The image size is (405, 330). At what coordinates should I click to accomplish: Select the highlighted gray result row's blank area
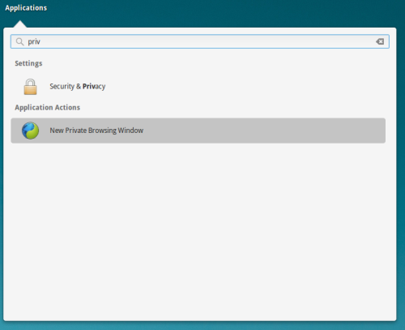(x=265, y=131)
